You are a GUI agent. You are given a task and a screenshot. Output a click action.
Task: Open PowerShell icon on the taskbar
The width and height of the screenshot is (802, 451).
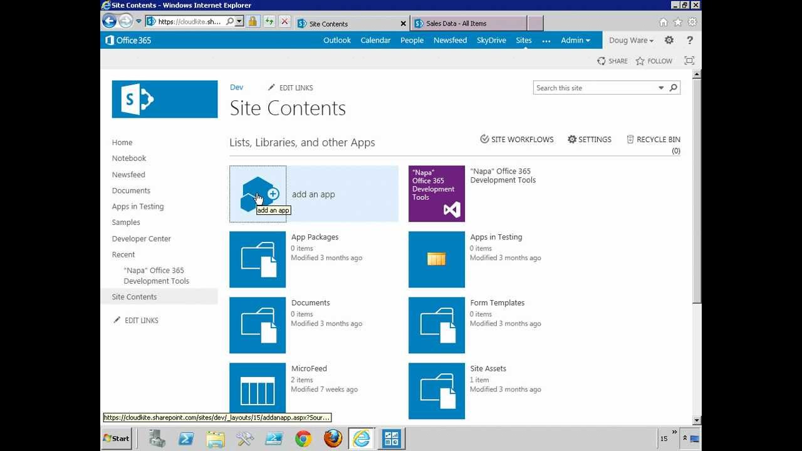186,438
